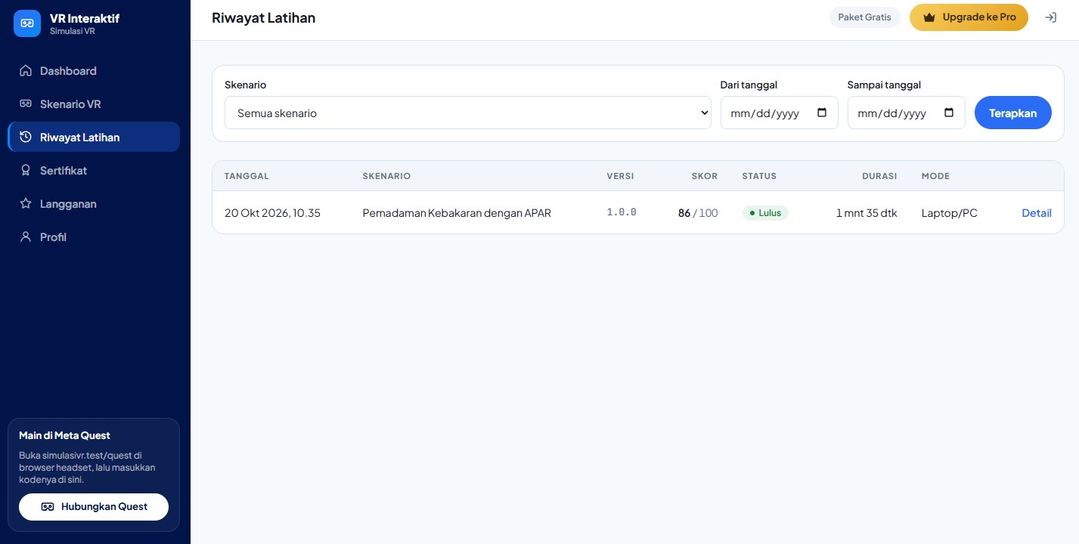Click the version value 1.0.0

coord(622,213)
